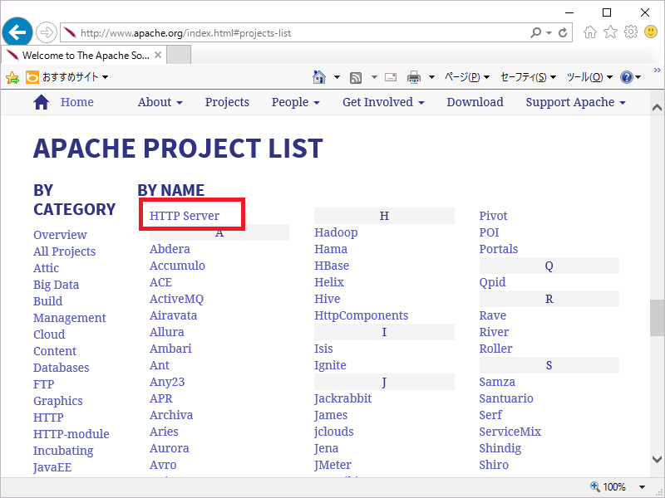Click the Help question mark icon
This screenshot has height=498, width=665.
[627, 77]
